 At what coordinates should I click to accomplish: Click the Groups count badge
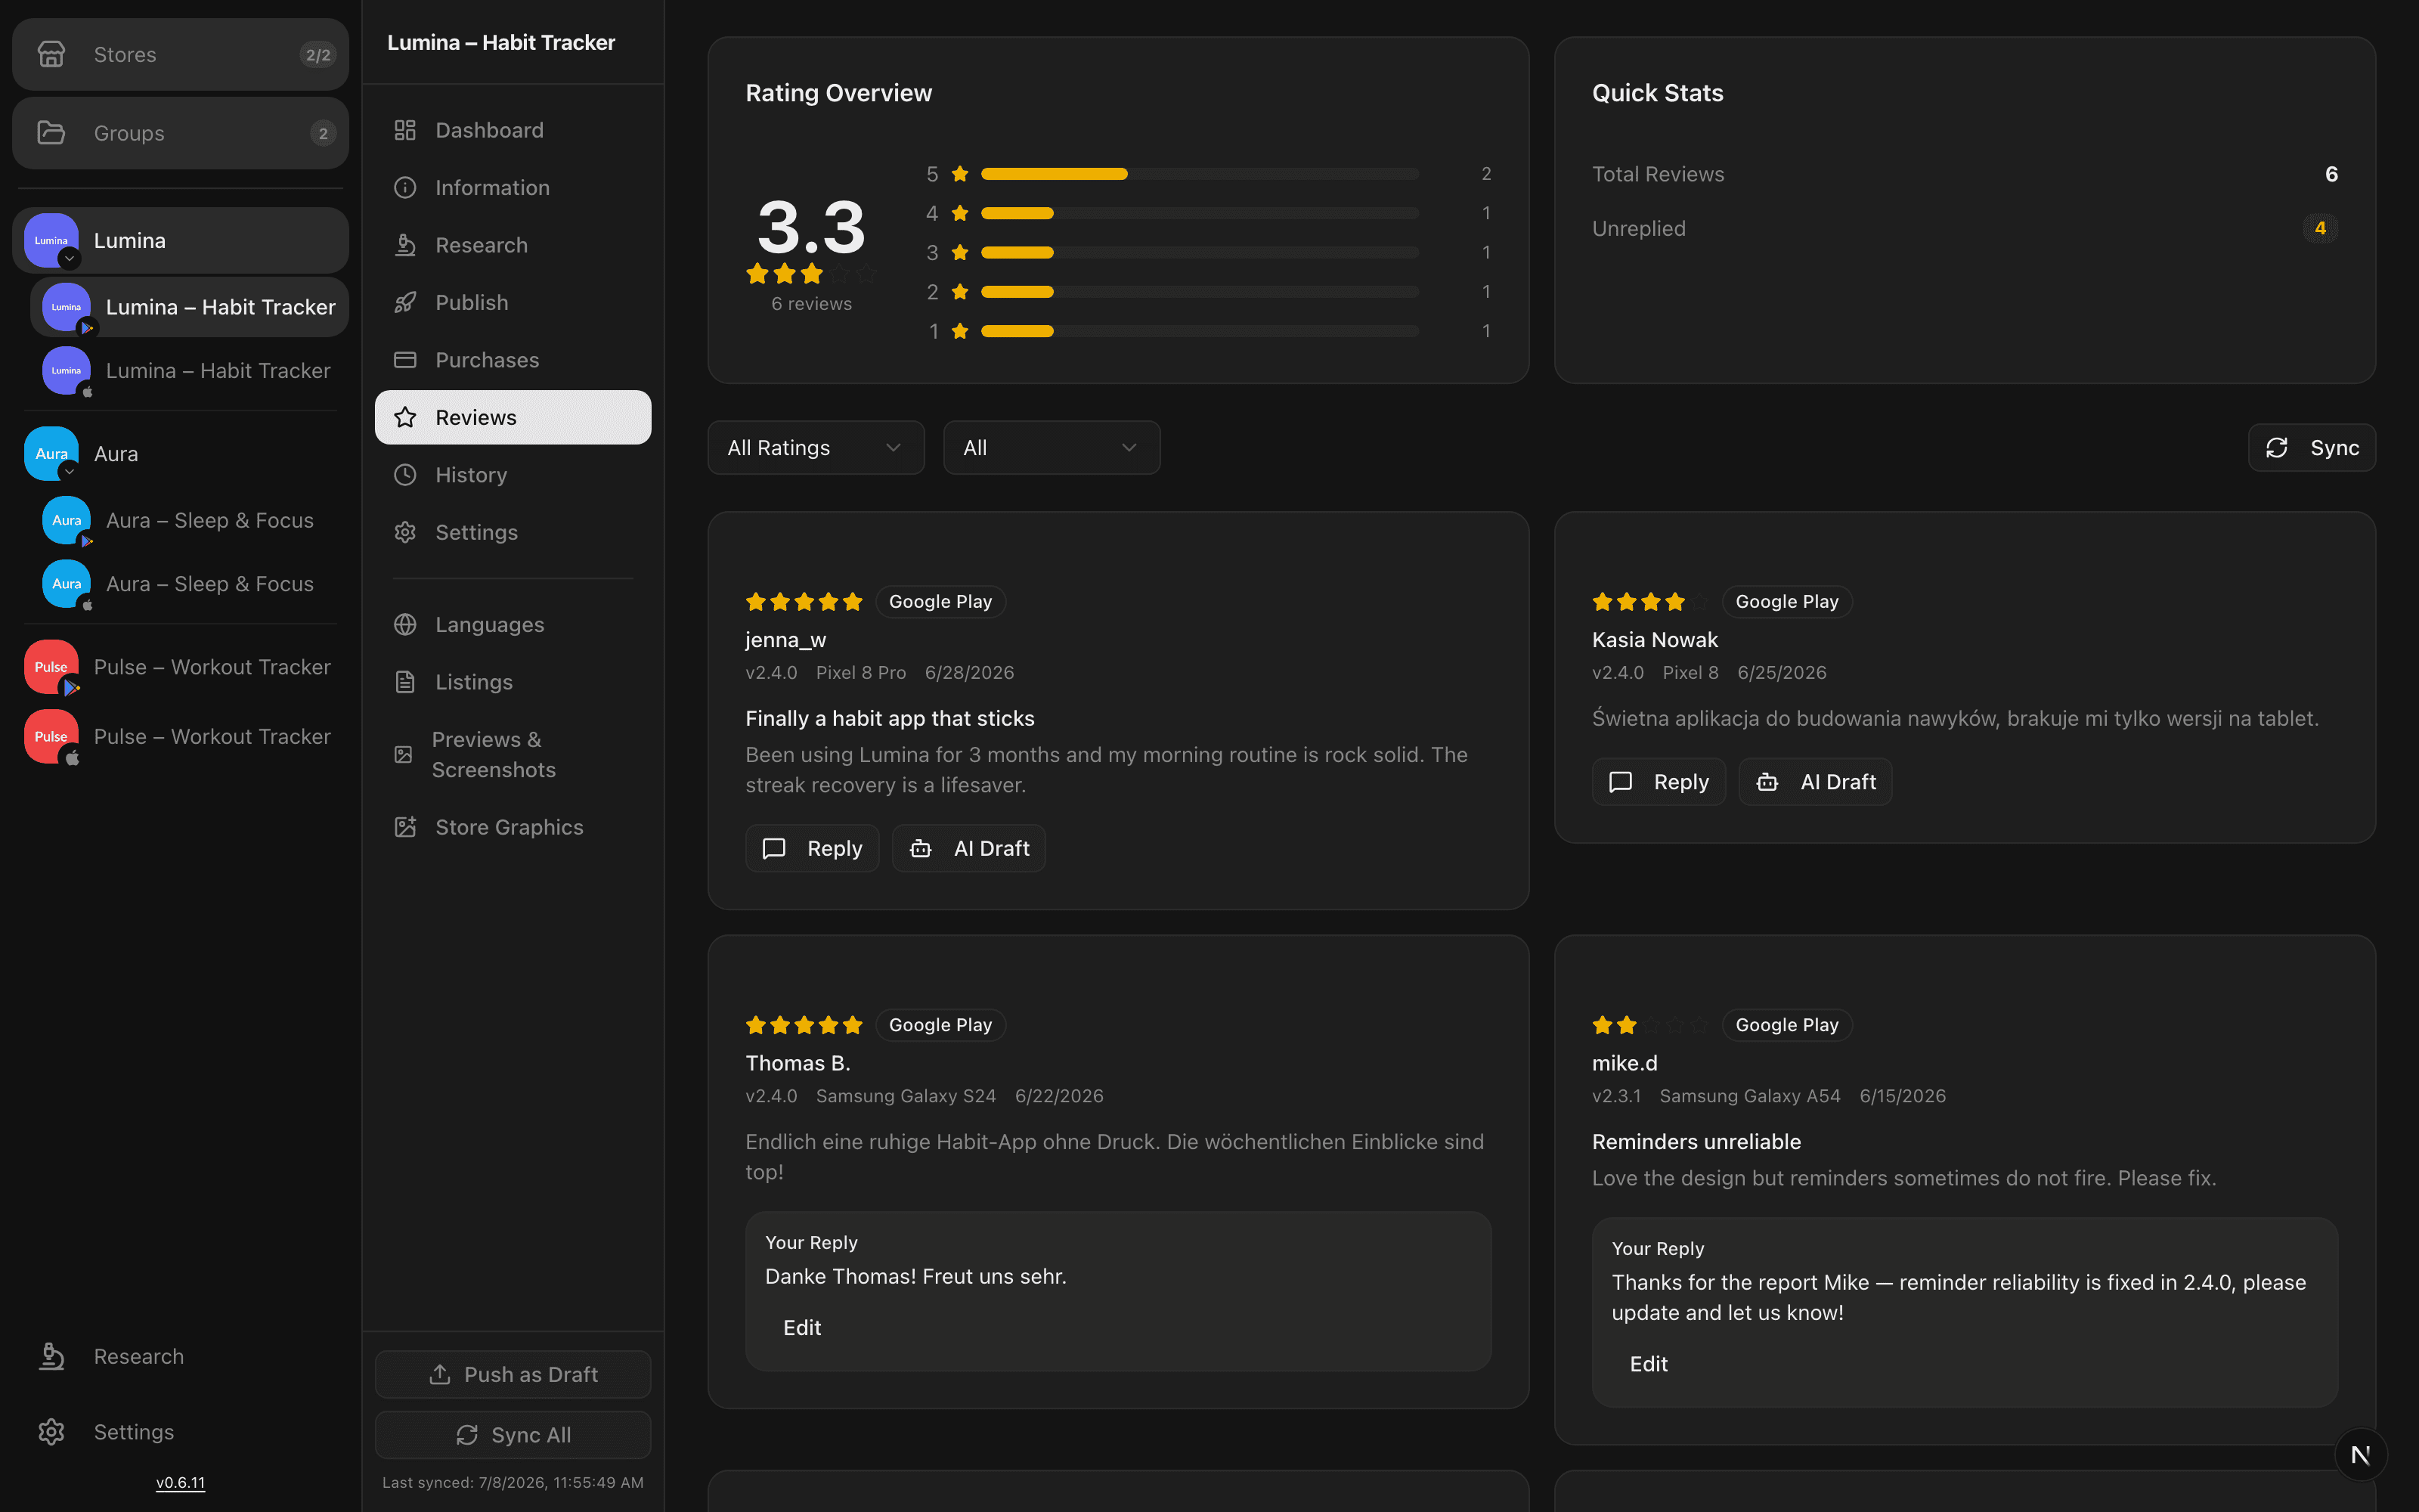click(323, 133)
